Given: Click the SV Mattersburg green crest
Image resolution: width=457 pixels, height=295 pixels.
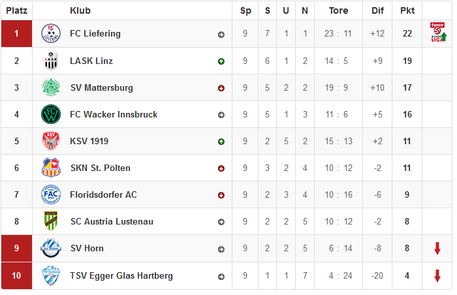Looking at the screenshot, I should [51, 87].
